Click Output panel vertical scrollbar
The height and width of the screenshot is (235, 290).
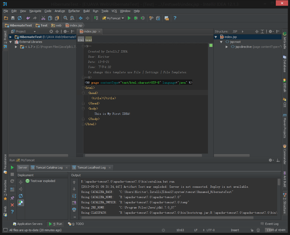[279, 182]
